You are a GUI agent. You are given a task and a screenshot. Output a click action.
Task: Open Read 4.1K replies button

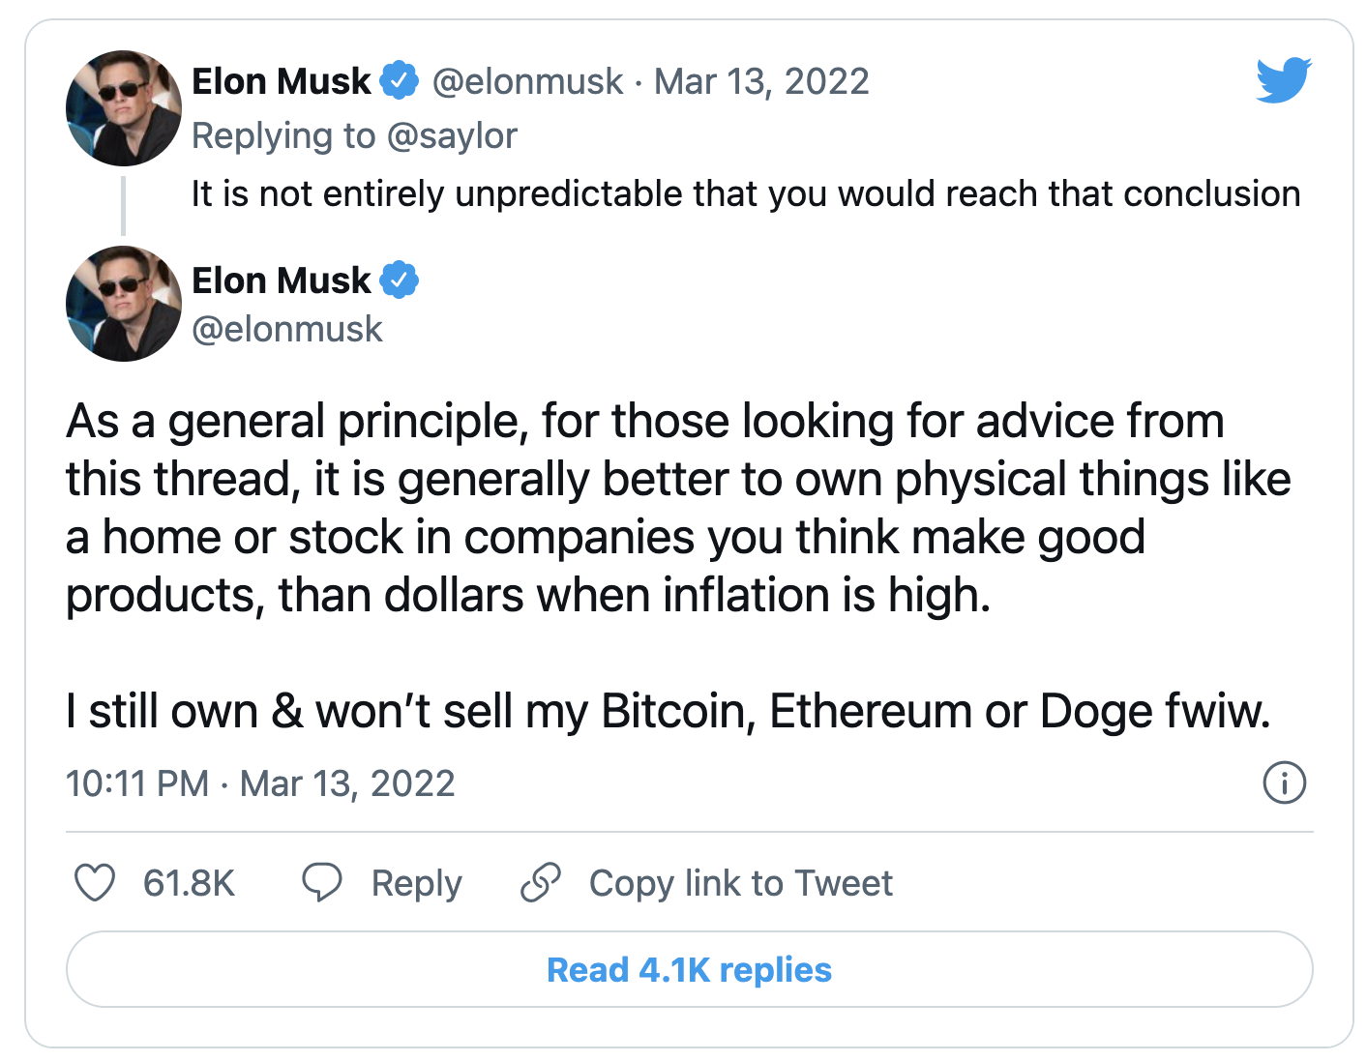(x=689, y=969)
